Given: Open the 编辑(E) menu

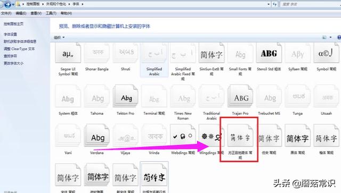Looking at the screenshot, I should pos(21,13).
